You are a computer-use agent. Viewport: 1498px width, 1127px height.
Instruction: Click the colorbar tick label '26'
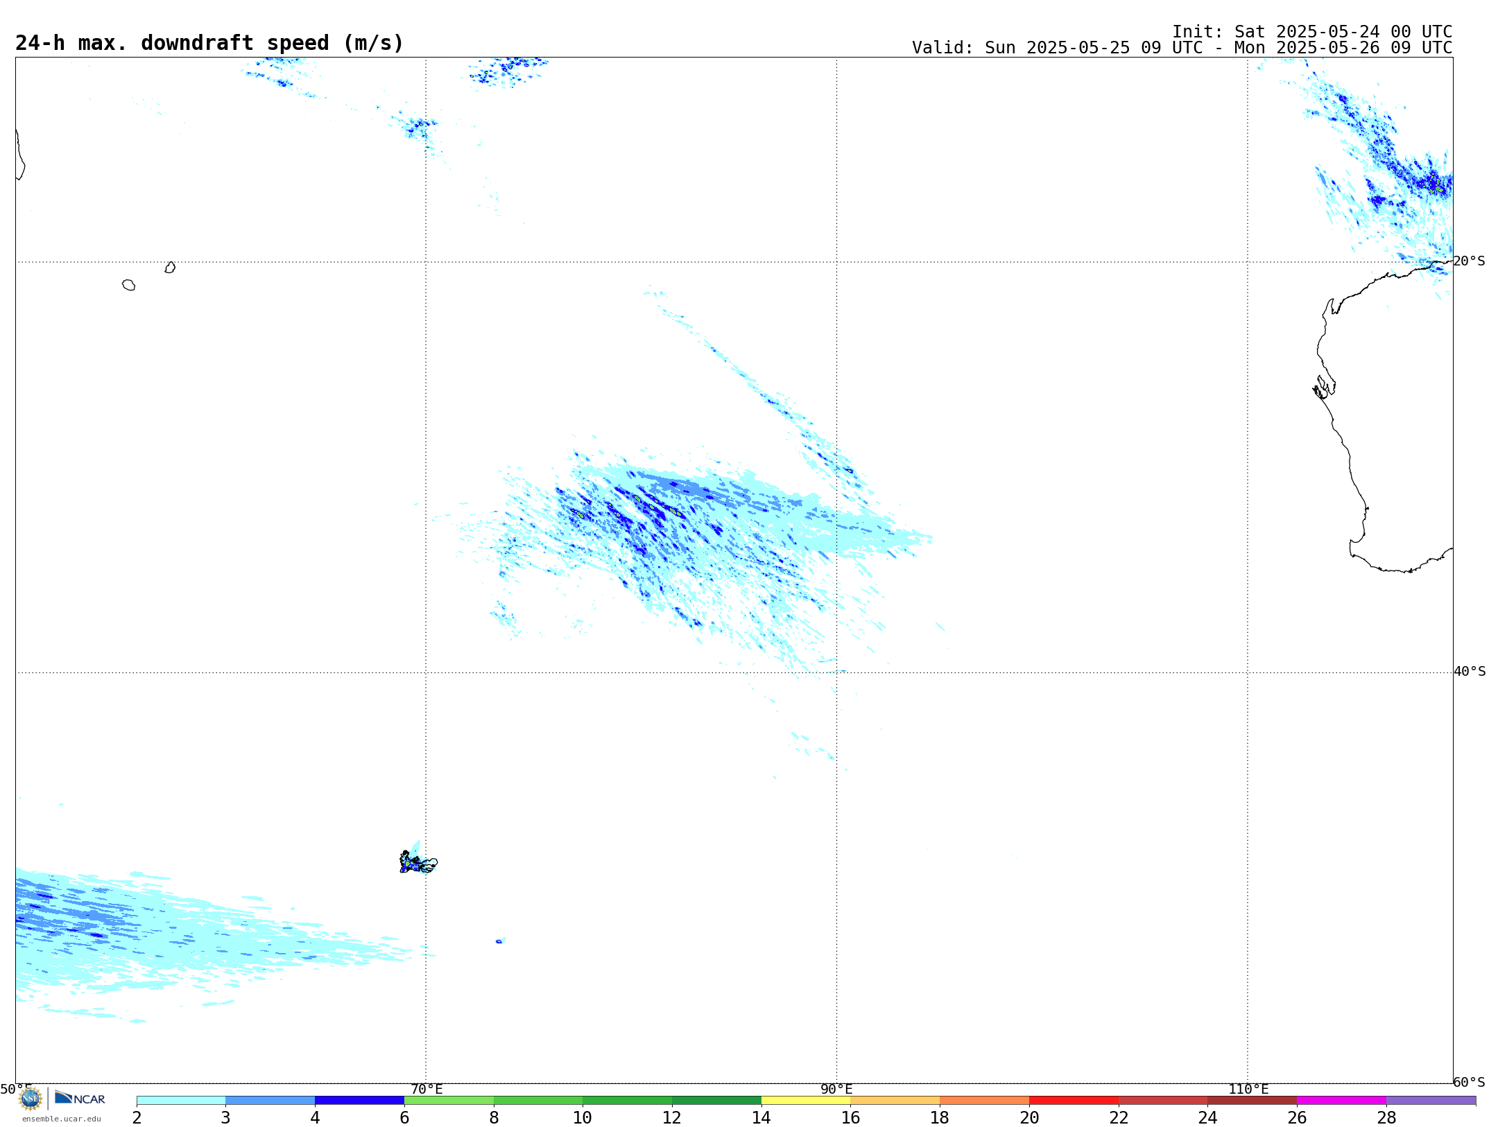coord(1297,1117)
